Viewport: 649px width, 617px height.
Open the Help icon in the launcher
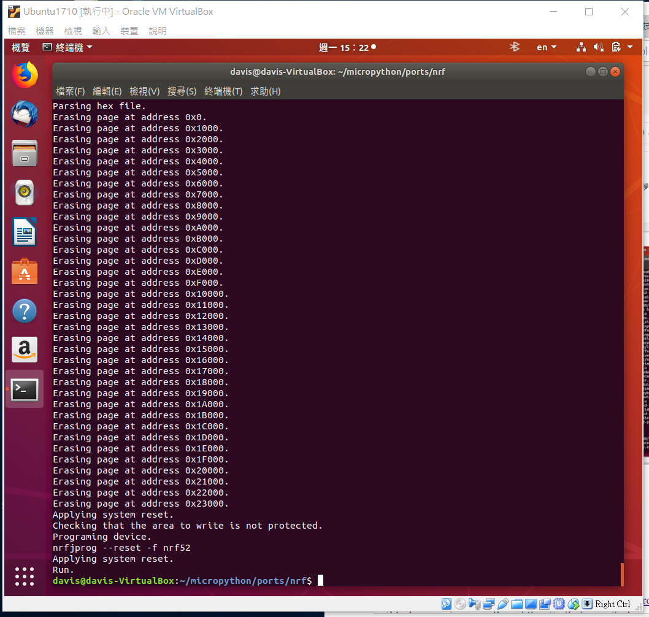coord(25,311)
